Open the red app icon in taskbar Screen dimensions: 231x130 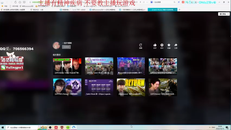56,127
